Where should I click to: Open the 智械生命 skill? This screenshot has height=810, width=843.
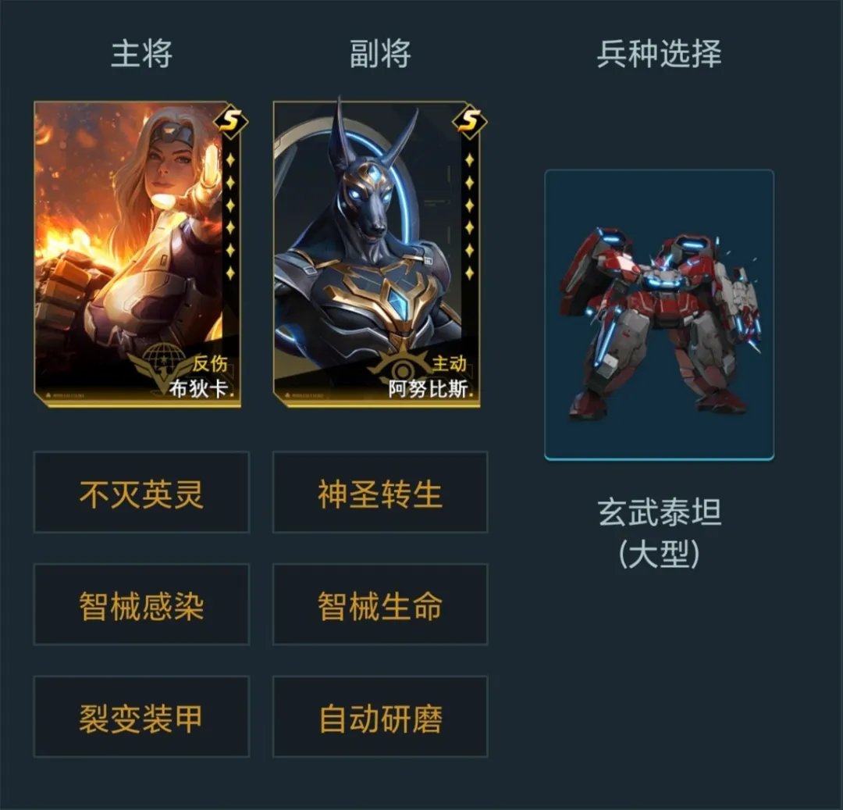pos(380,604)
